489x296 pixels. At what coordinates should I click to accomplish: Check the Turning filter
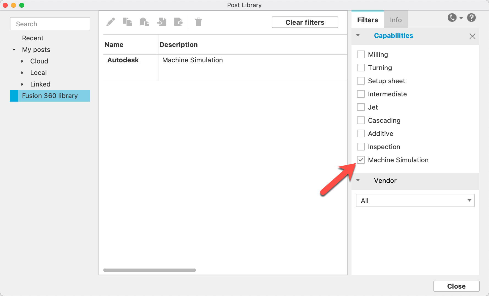pos(361,67)
